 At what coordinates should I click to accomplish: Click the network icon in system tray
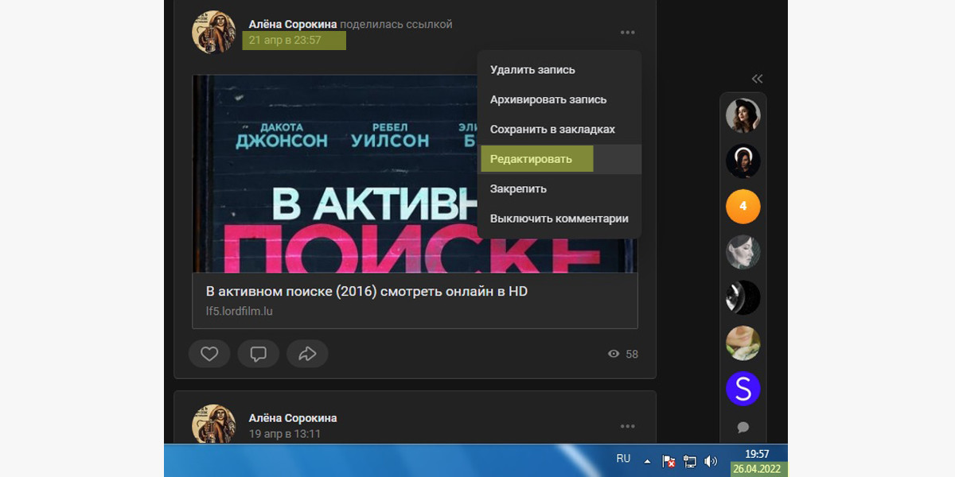690,461
